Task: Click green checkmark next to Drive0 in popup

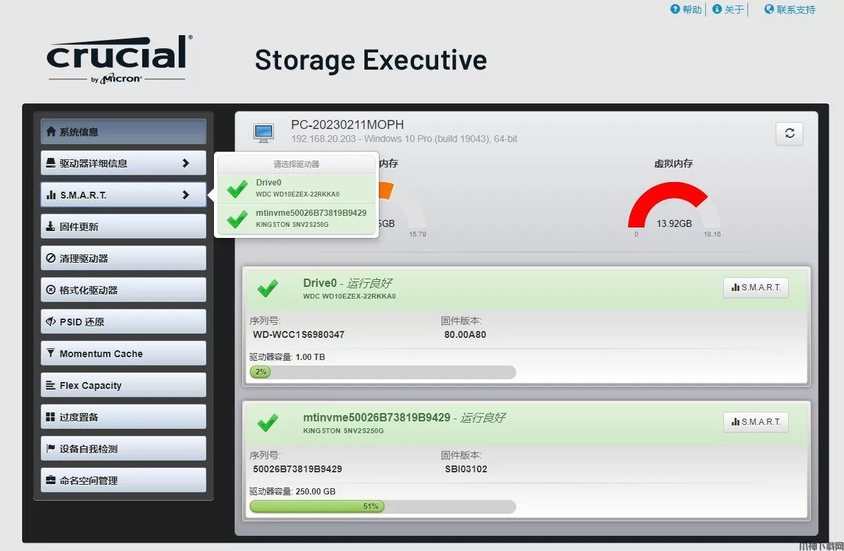Action: (237, 188)
